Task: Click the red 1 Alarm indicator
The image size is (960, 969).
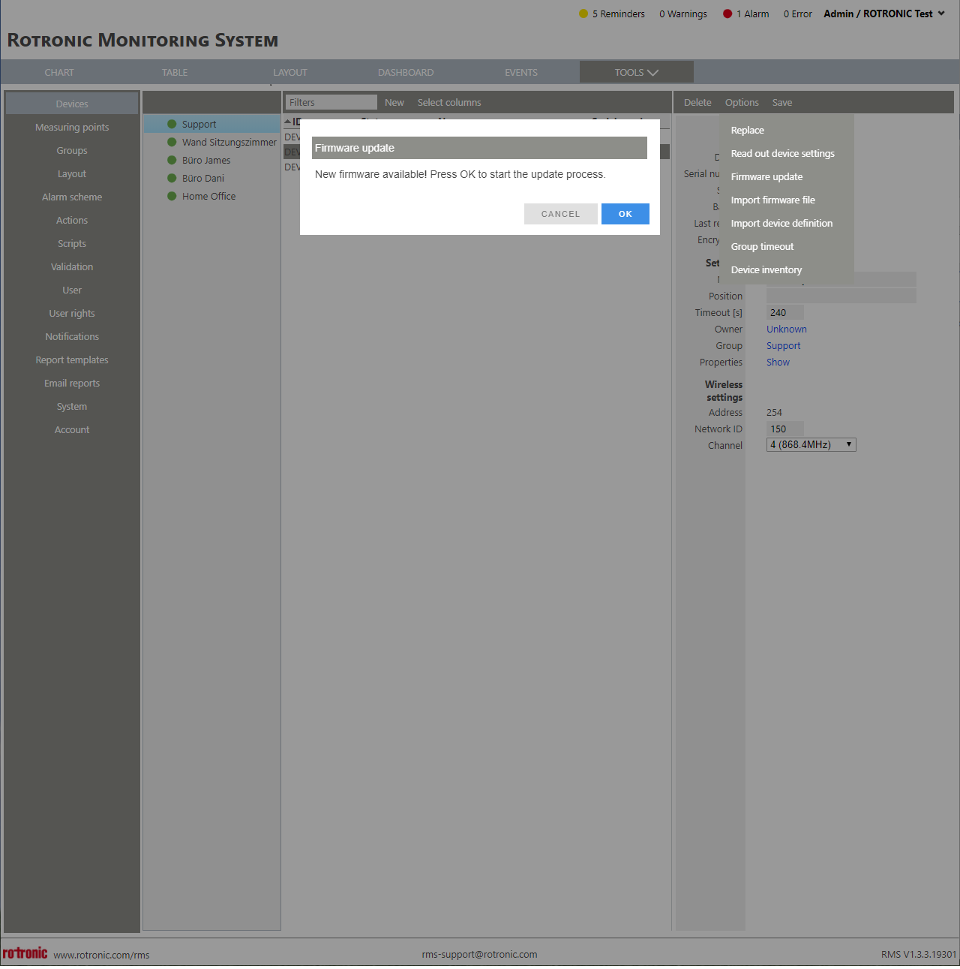Action: tap(746, 14)
